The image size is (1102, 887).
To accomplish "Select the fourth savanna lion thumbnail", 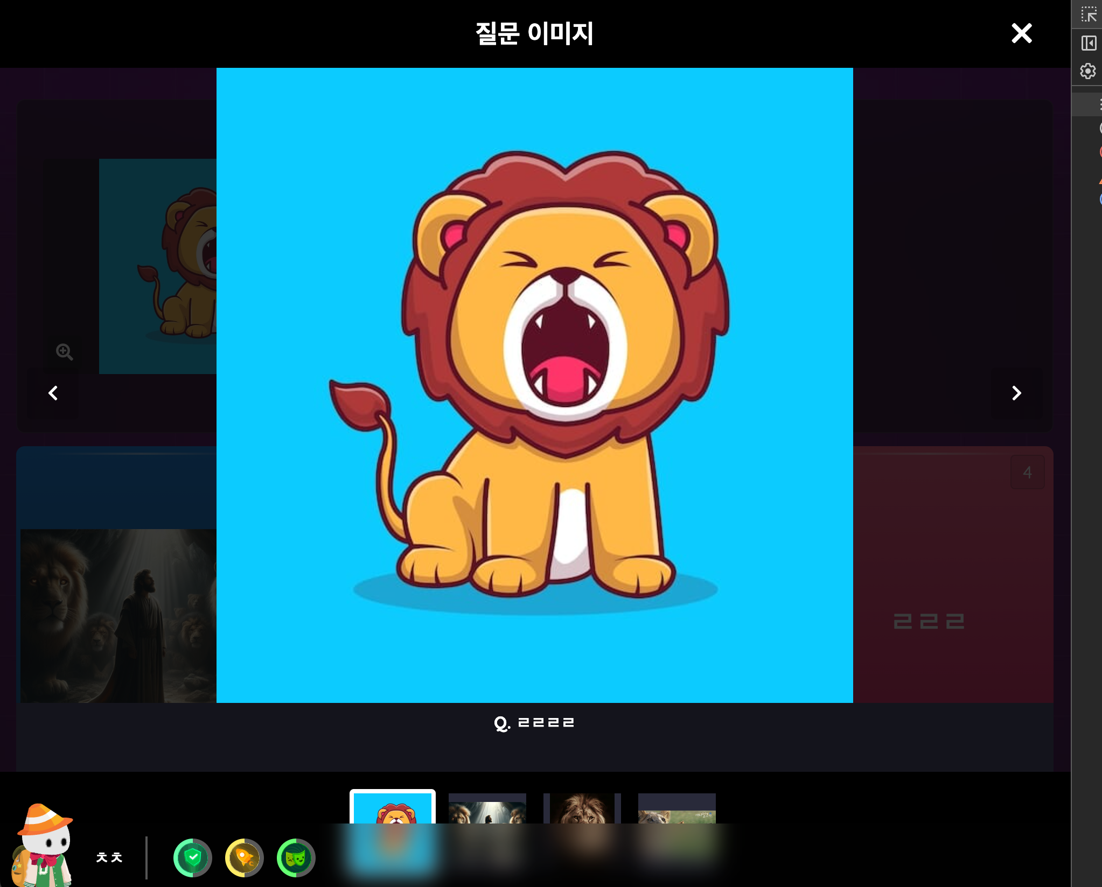I will (x=677, y=808).
